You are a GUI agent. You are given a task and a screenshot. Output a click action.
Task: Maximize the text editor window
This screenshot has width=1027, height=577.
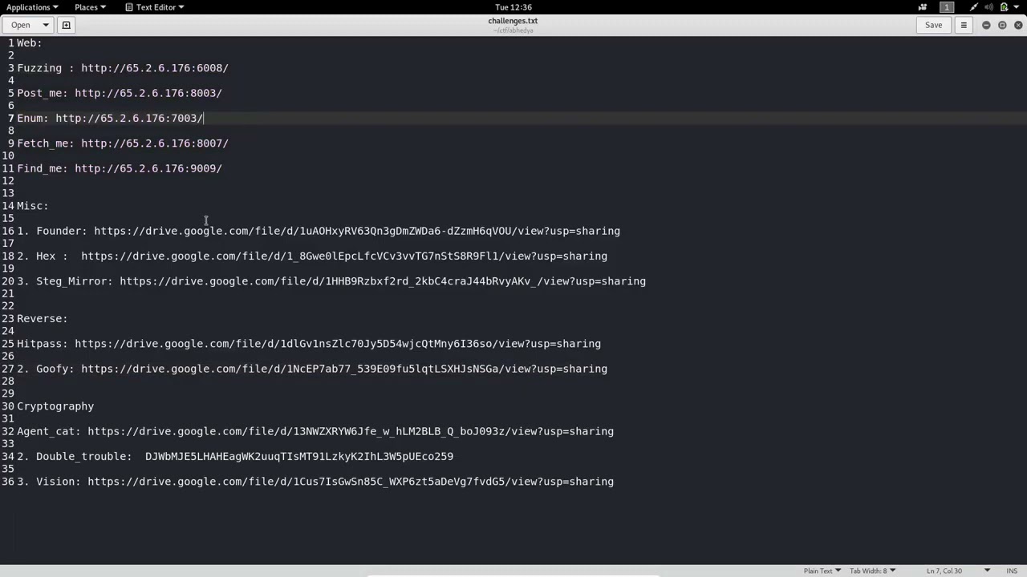(1002, 25)
